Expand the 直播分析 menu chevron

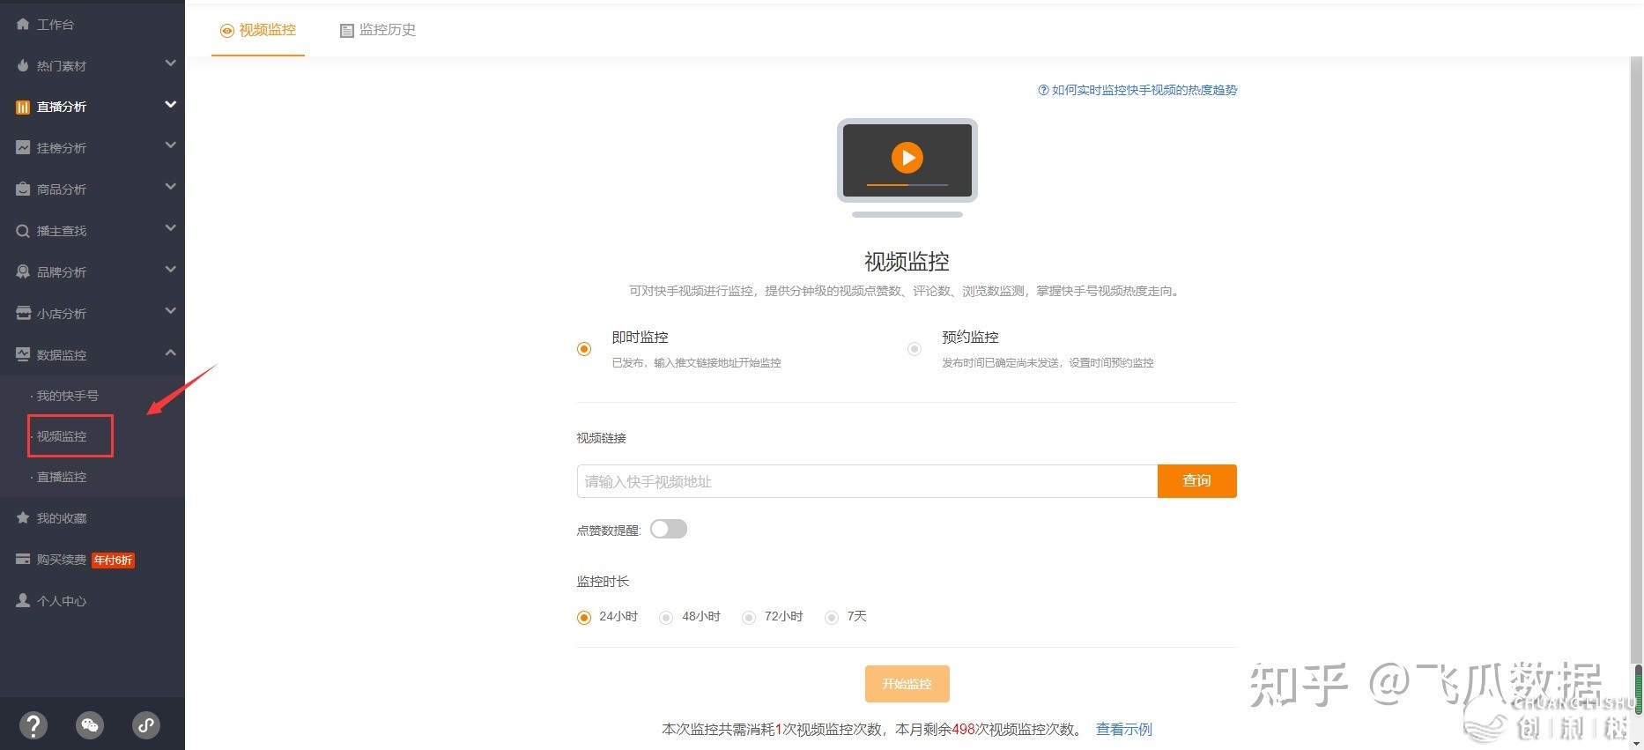pos(171,104)
